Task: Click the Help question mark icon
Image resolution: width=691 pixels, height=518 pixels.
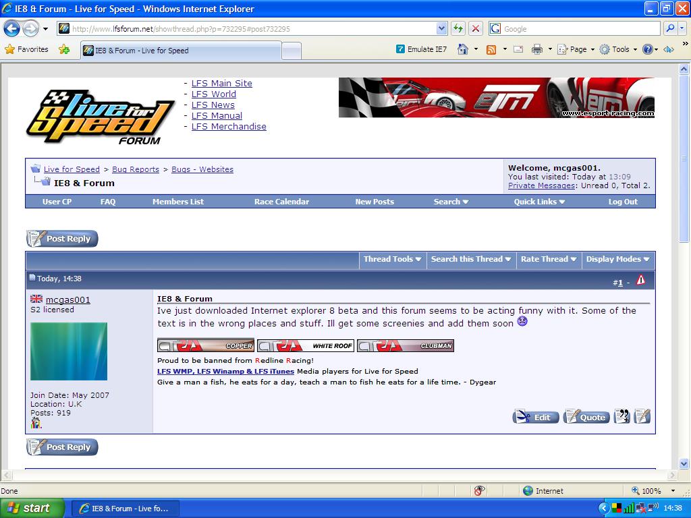Action: (647, 49)
